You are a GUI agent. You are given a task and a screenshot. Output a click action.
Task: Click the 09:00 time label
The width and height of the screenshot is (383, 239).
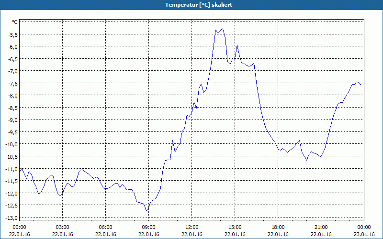149,228
